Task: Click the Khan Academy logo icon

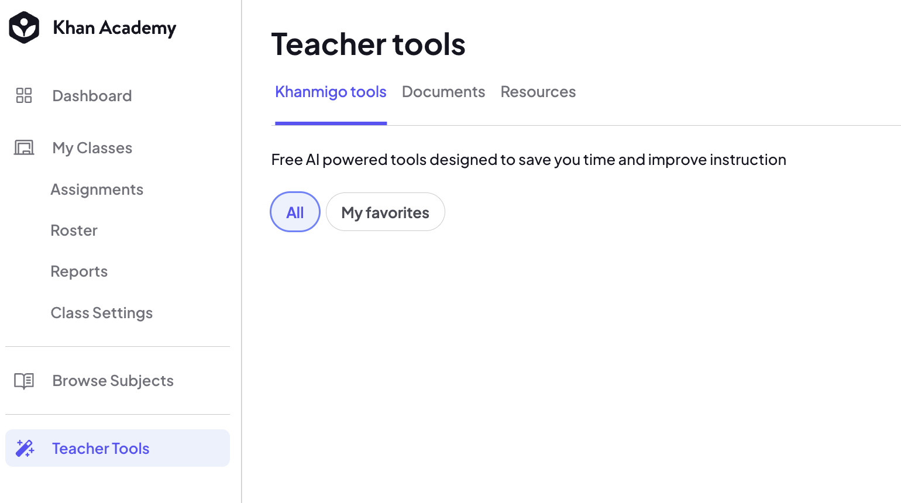Action: [x=24, y=27]
